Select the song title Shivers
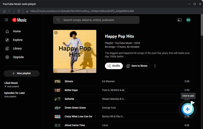The height and width of the screenshot is (129, 203). pos(69,81)
